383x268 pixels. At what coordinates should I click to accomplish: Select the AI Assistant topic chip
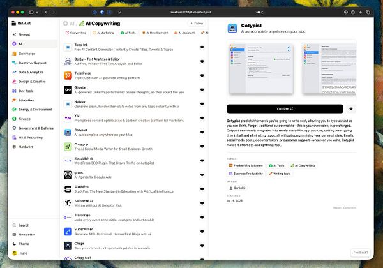(x=184, y=33)
